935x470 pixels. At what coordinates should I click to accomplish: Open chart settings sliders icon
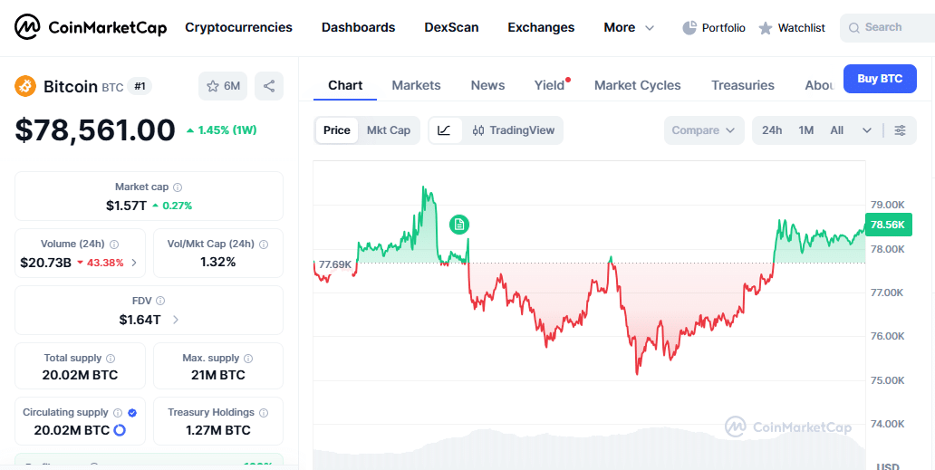(x=900, y=130)
